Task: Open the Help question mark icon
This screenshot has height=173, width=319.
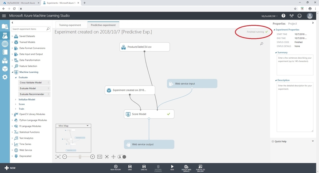Action: pos(283,16)
